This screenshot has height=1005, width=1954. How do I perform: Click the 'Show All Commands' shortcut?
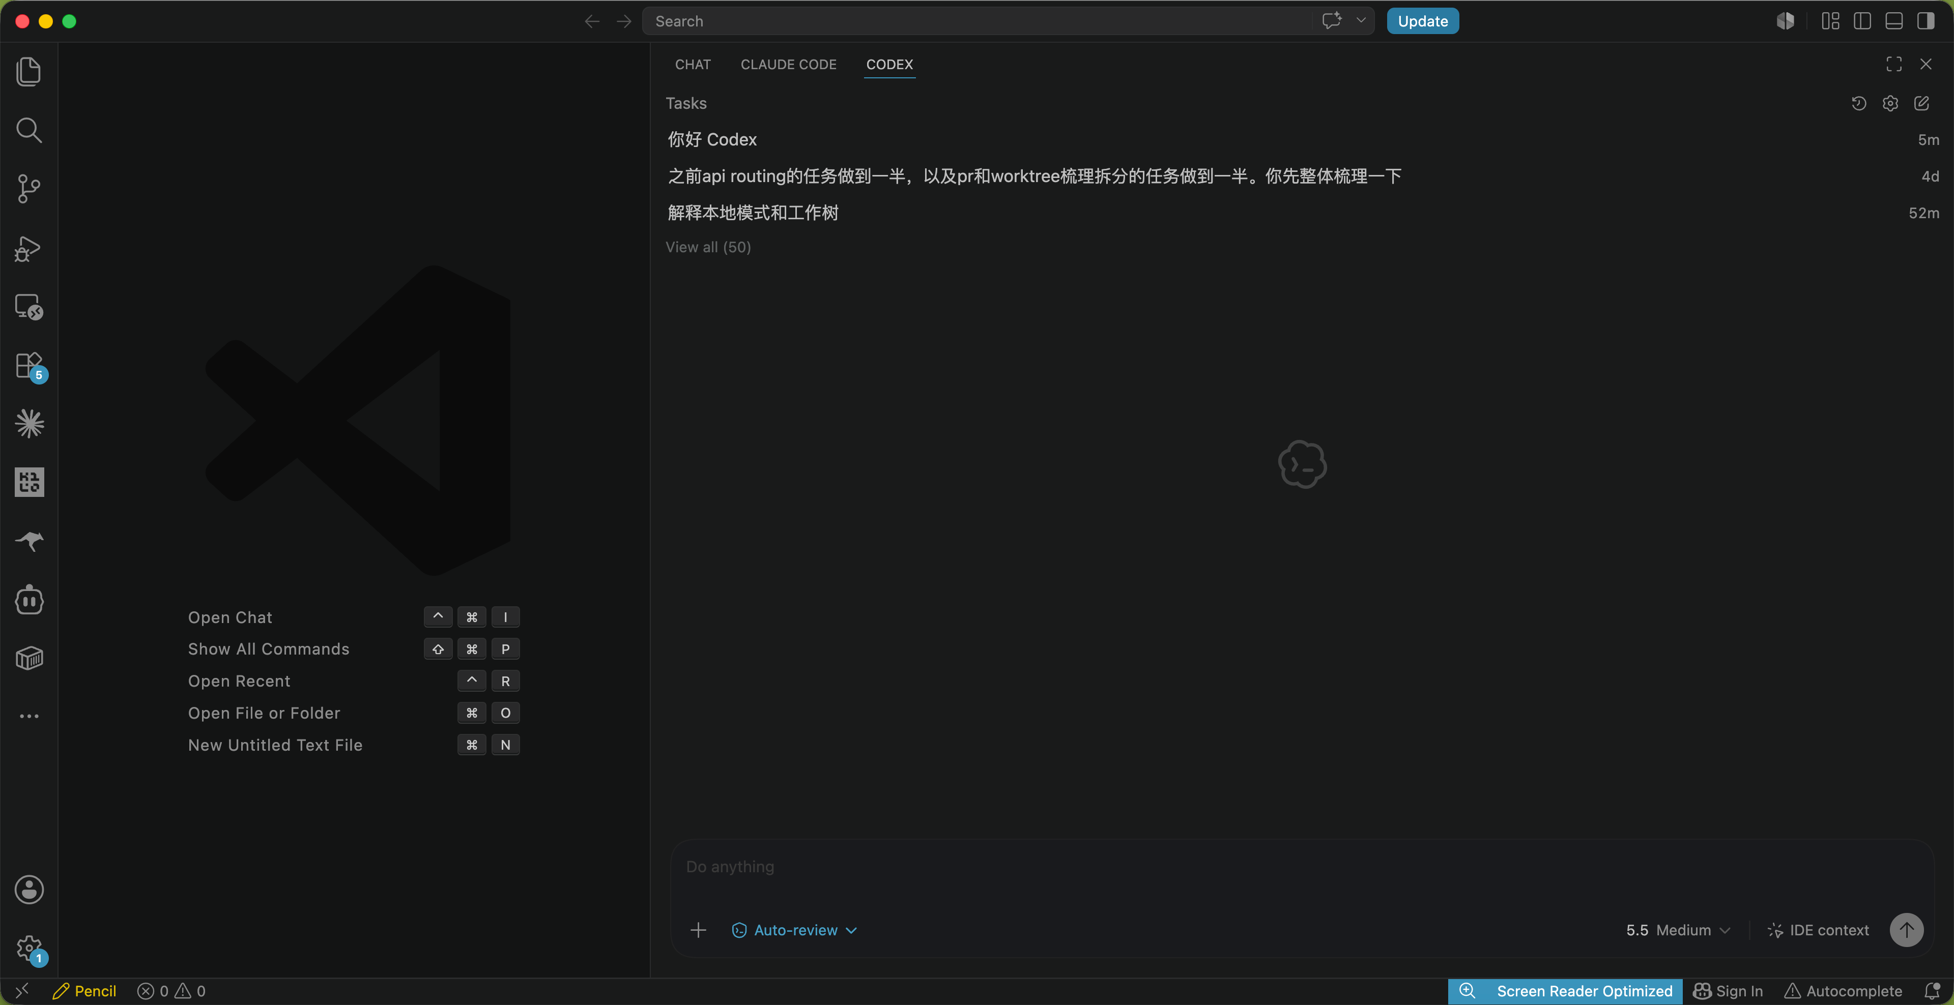click(353, 649)
